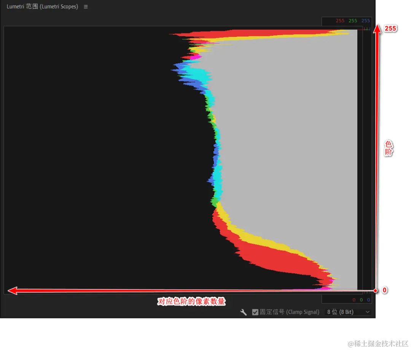Click the green 0 minimum value
411x350 pixels.
click(361, 300)
